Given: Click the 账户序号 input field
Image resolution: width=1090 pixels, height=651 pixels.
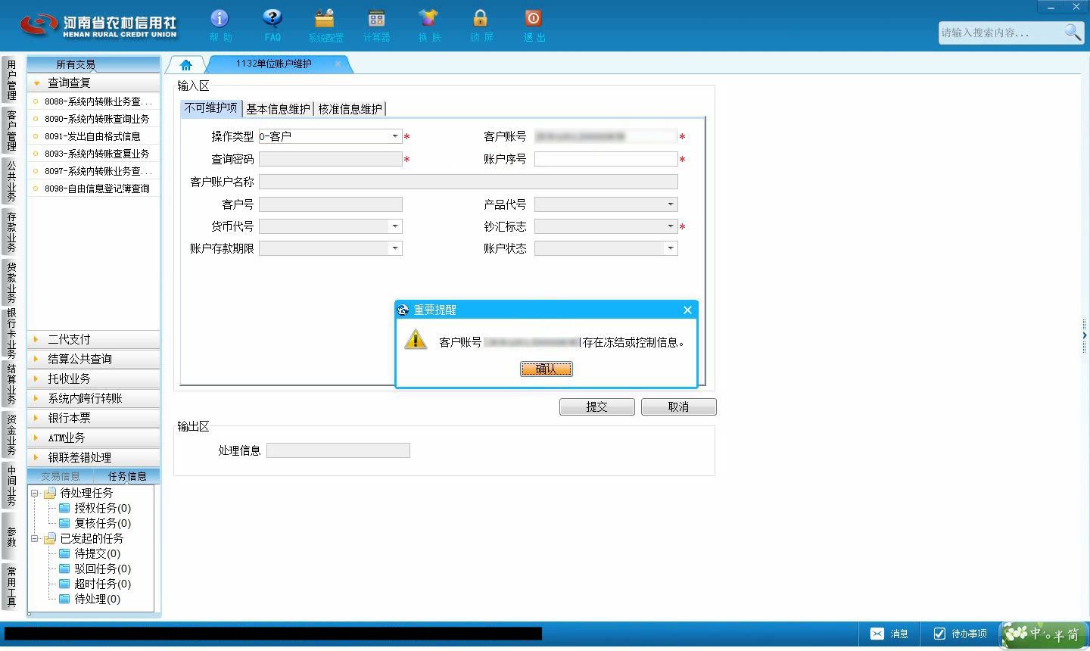Looking at the screenshot, I should [606, 159].
